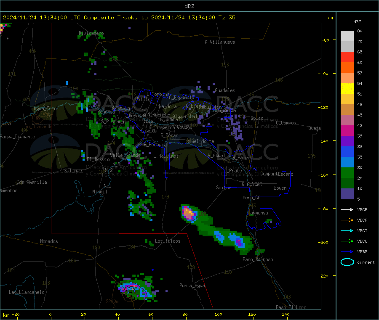Click the Soitue map label

224,188
